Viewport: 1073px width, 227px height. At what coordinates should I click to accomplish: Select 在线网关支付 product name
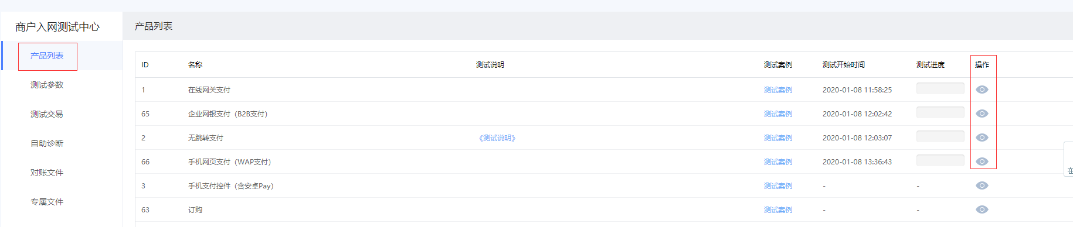209,90
